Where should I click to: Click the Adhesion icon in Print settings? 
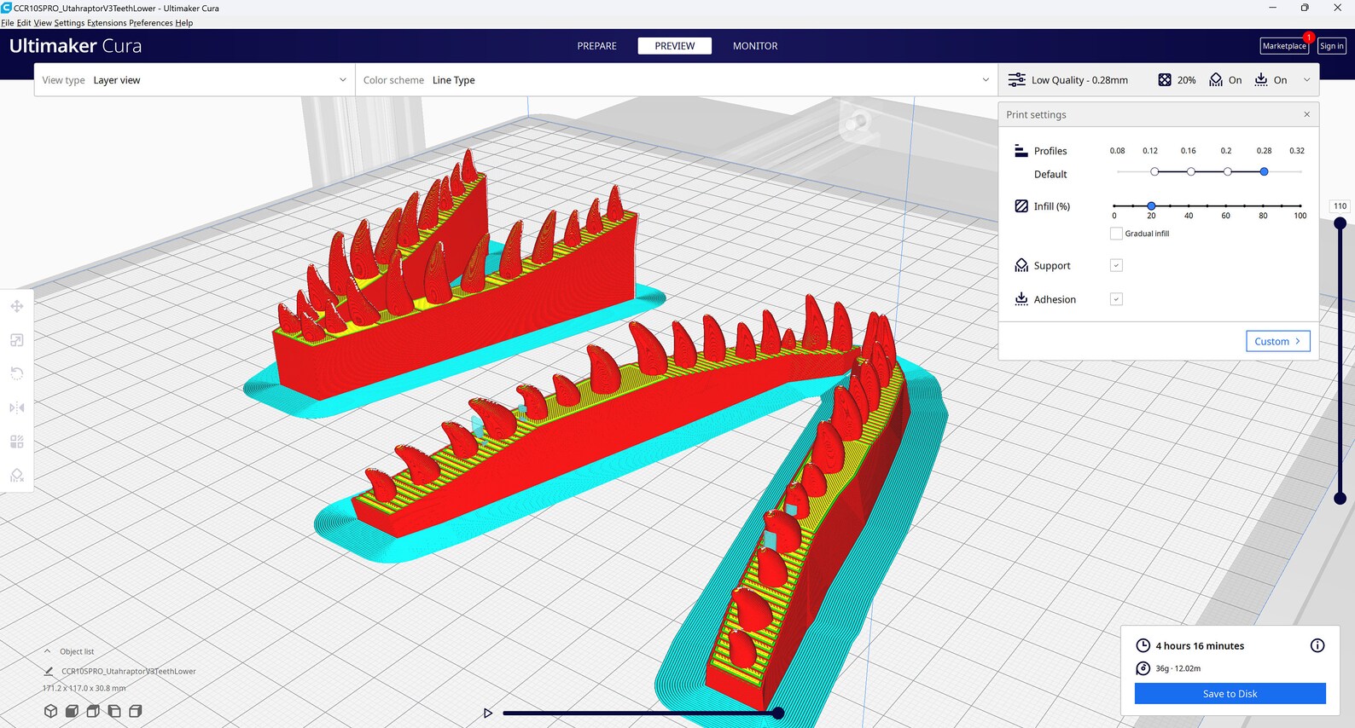(x=1021, y=299)
